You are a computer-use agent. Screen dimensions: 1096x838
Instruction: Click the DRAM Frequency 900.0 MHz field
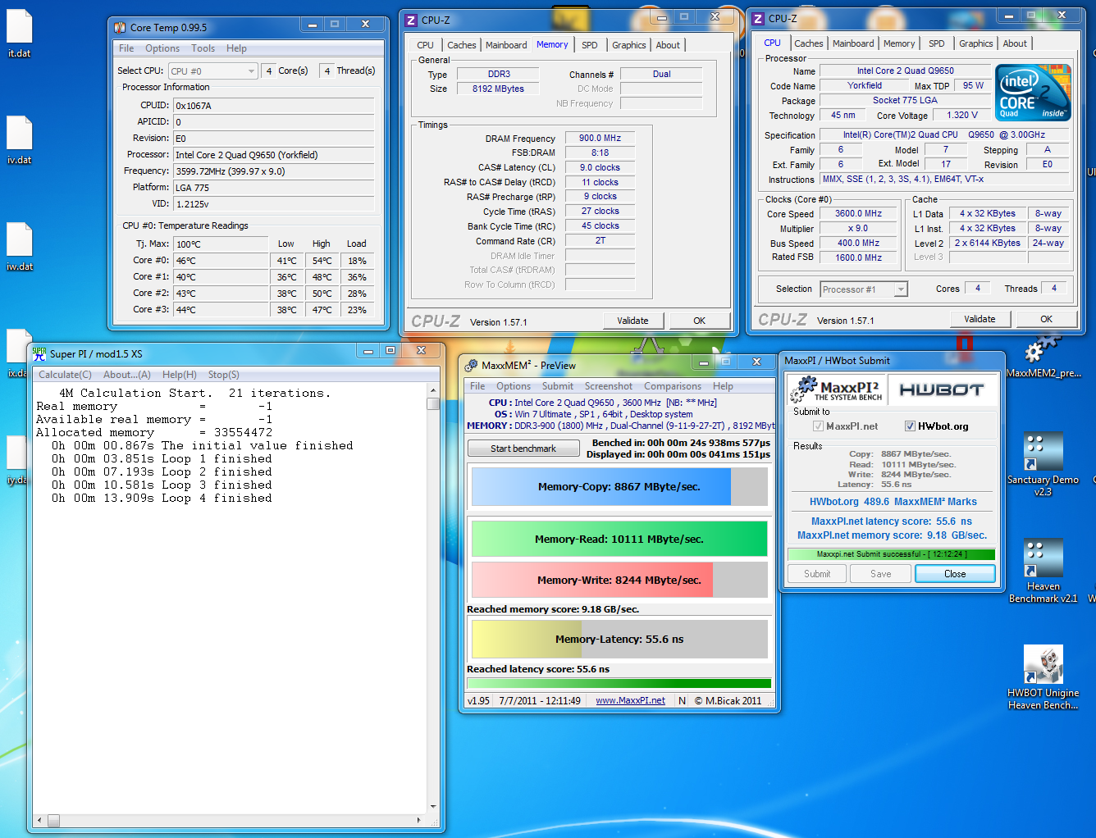[600, 139]
